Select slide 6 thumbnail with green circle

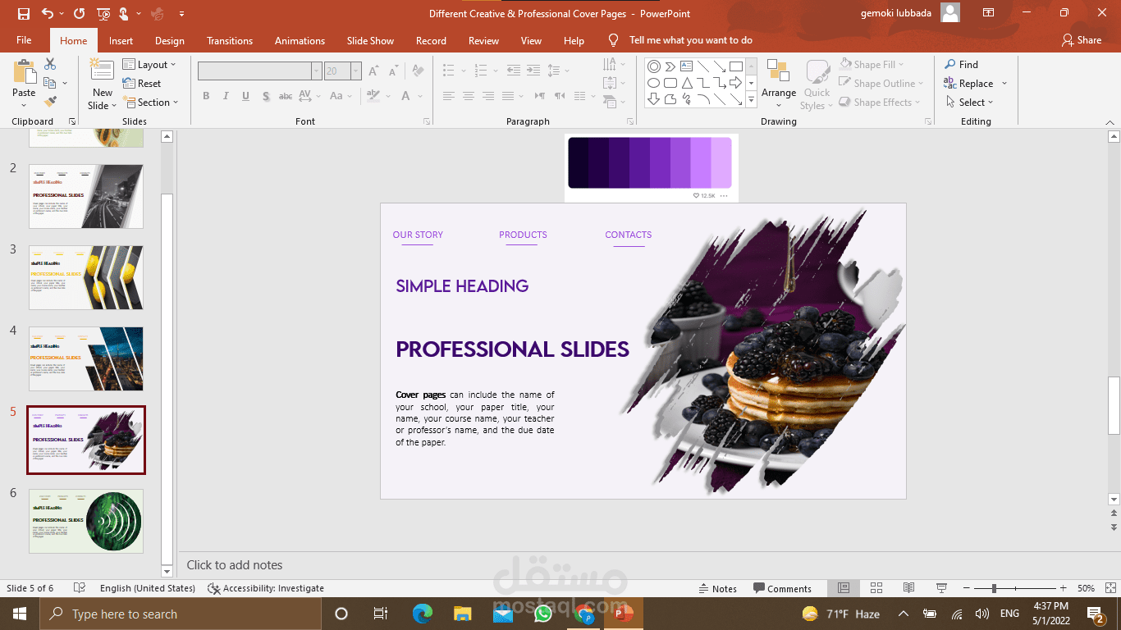(x=86, y=521)
